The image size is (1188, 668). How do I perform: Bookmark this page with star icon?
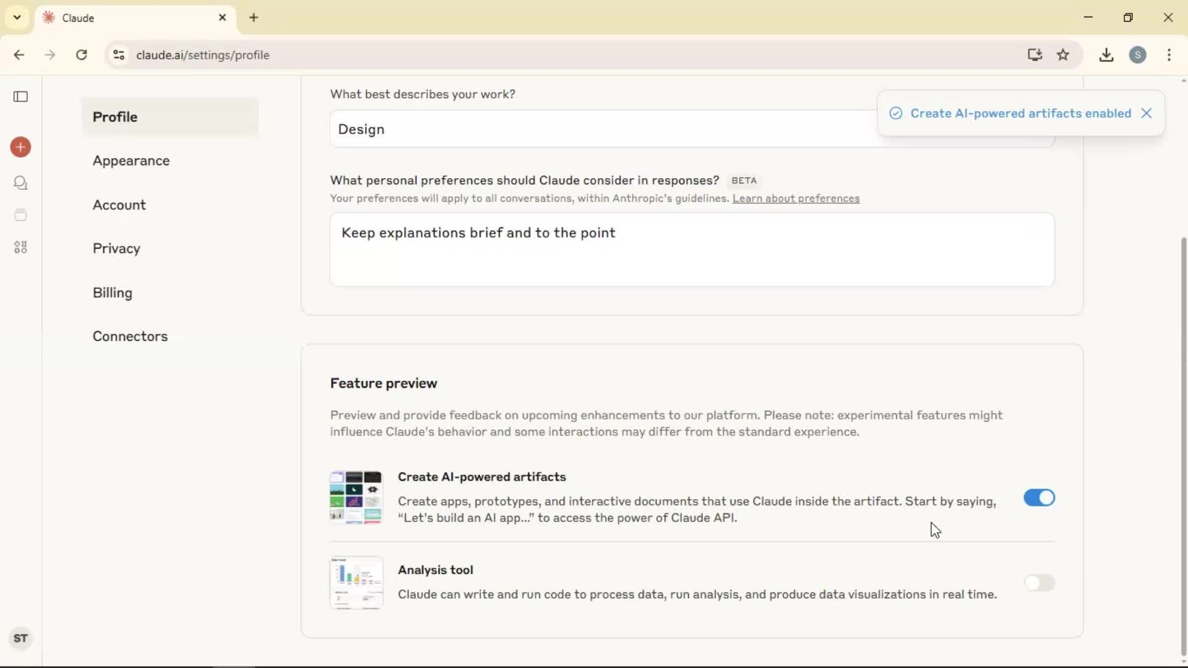coord(1063,55)
